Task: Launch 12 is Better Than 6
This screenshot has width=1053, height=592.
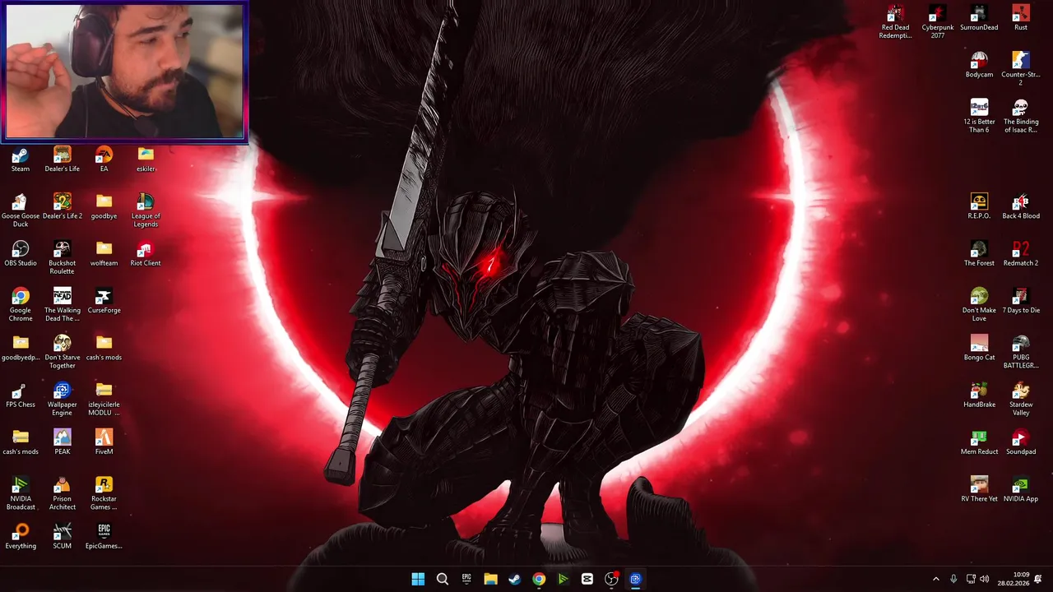Action: click(979, 116)
